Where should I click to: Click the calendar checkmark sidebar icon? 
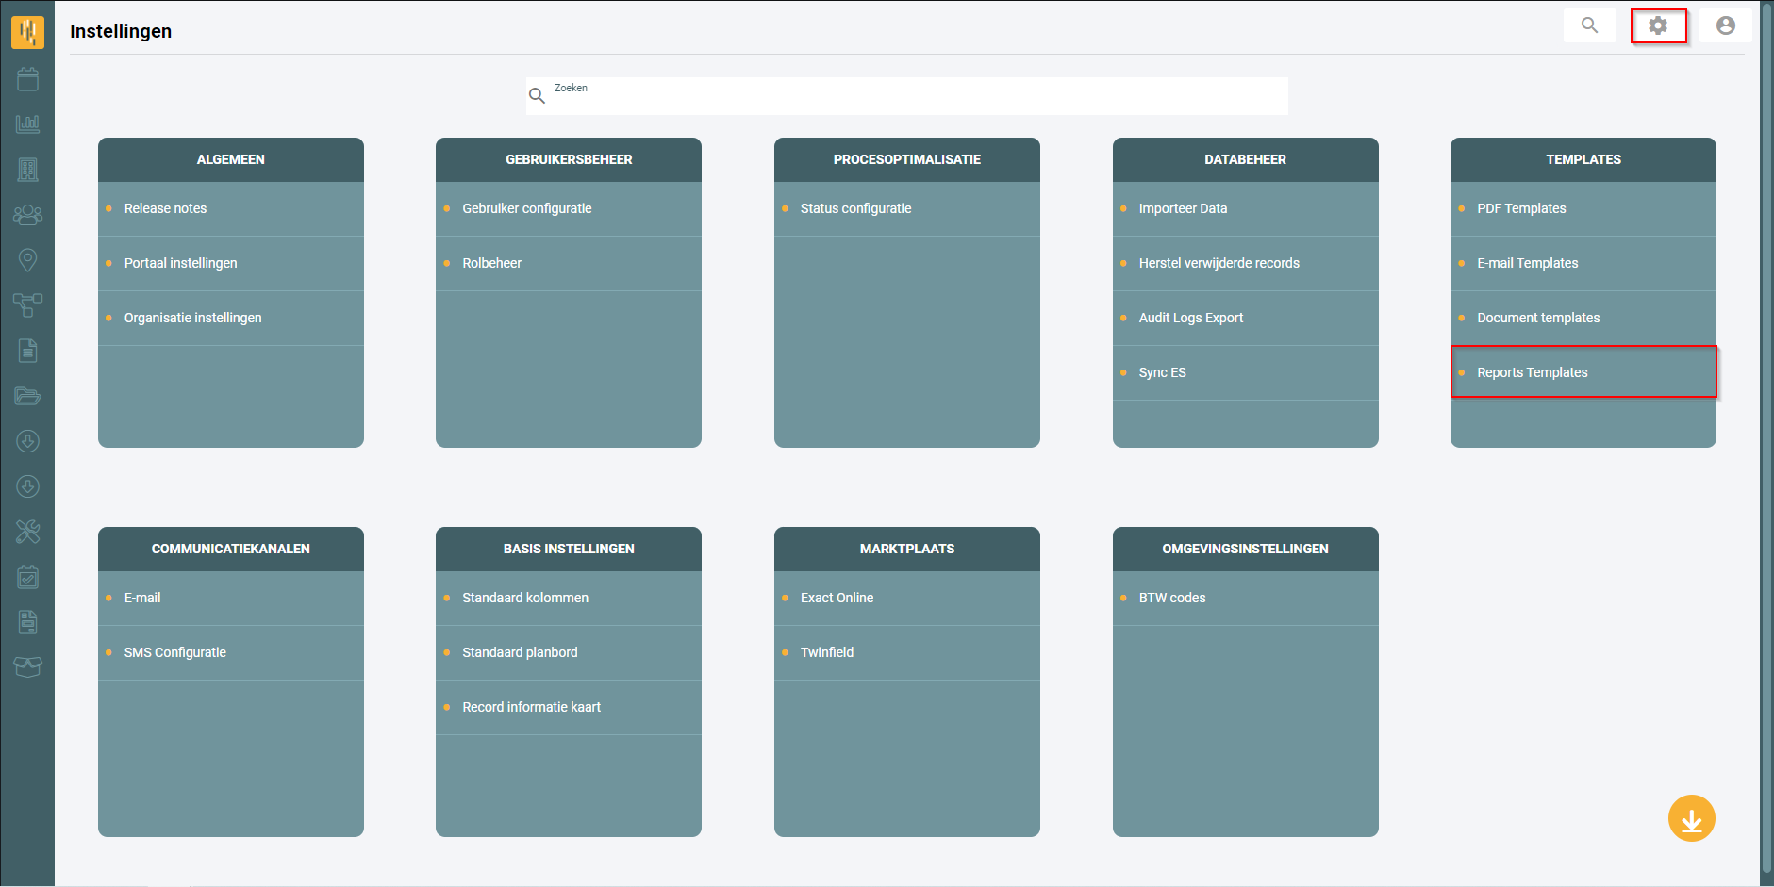(27, 577)
